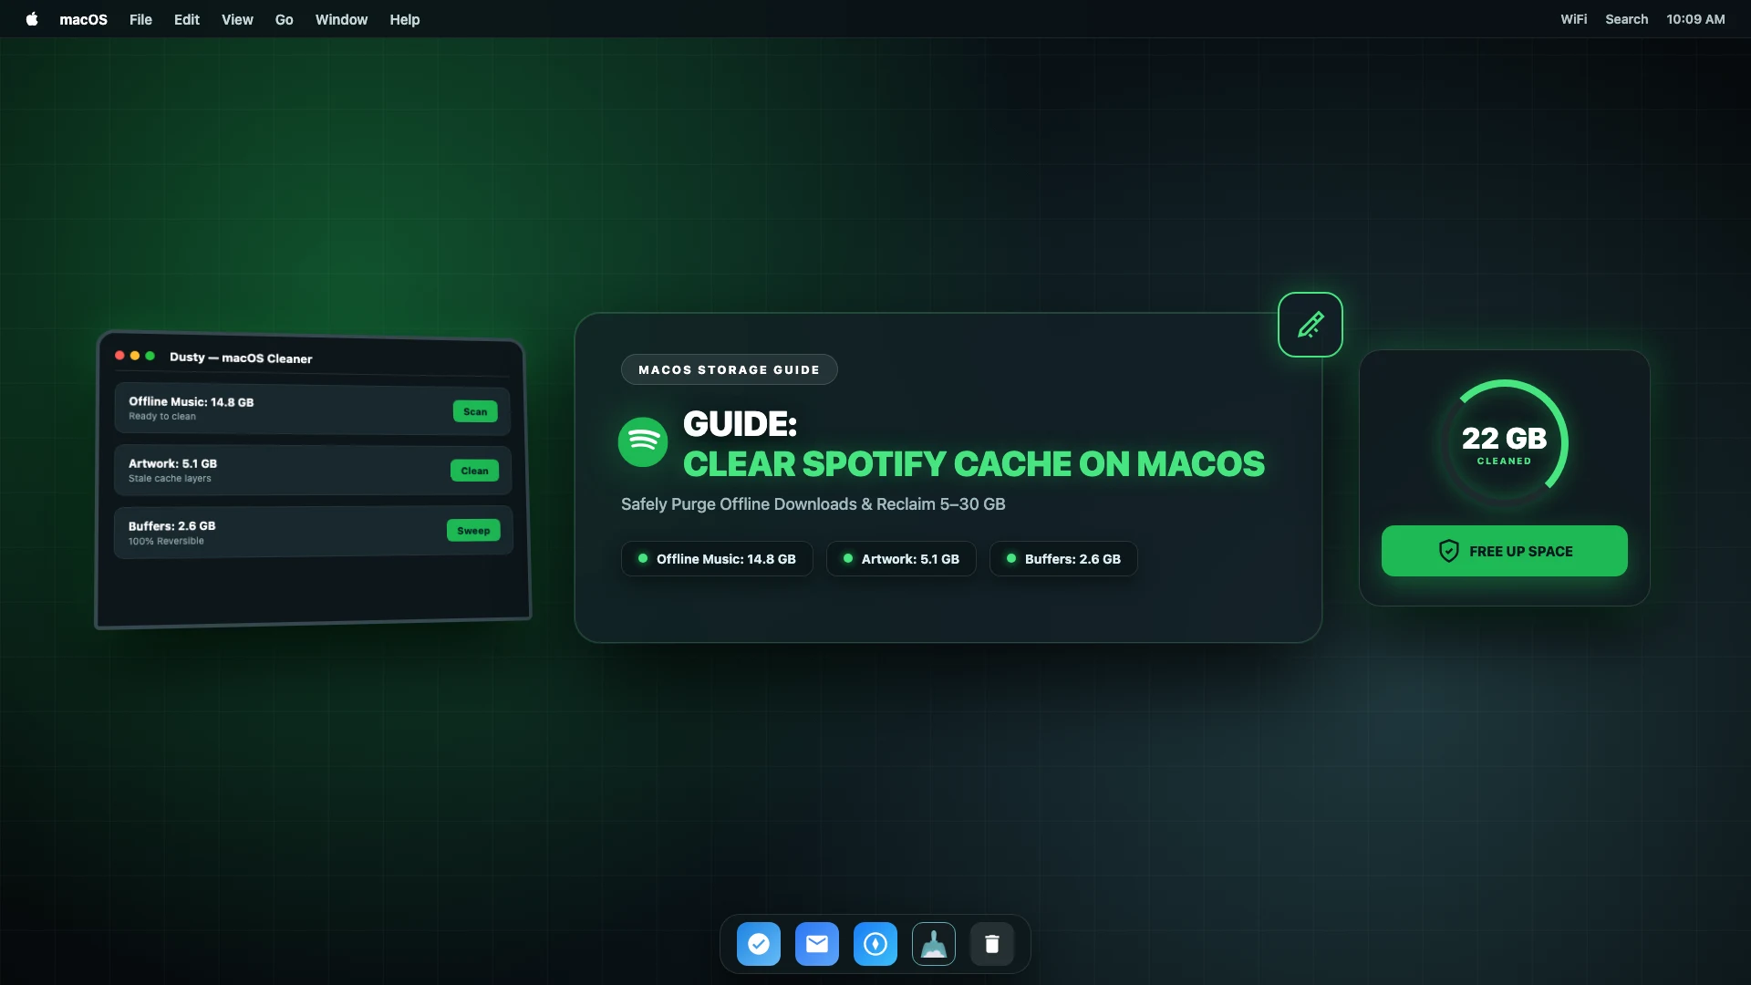
Task: Click the shield icon in Free Up Space
Action: coord(1449,551)
